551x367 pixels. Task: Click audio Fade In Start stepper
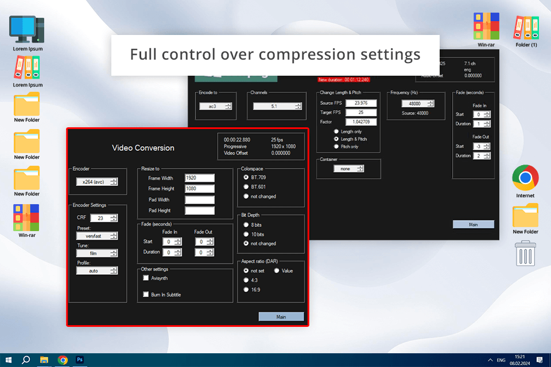(x=482, y=115)
